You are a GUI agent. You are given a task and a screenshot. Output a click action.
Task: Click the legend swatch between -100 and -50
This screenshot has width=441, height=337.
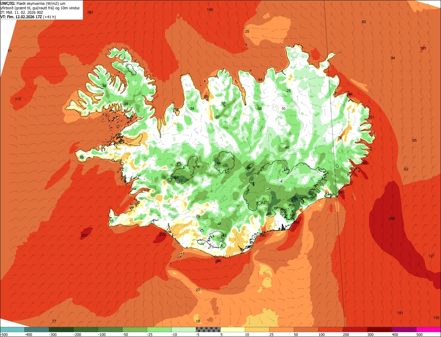click(110, 329)
